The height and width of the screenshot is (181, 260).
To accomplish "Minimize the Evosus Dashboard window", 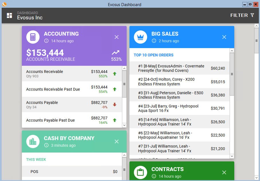I will (245, 5).
